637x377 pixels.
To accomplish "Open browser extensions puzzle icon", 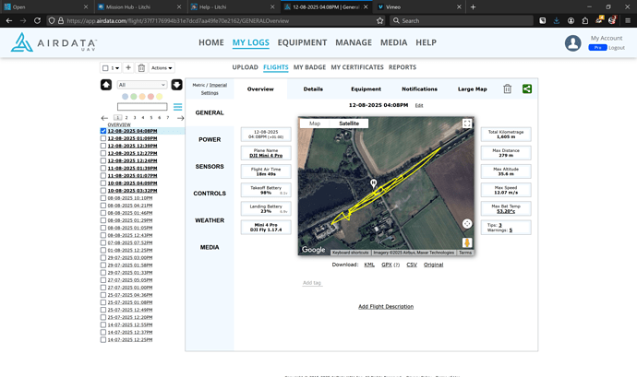I will click(x=585, y=20).
